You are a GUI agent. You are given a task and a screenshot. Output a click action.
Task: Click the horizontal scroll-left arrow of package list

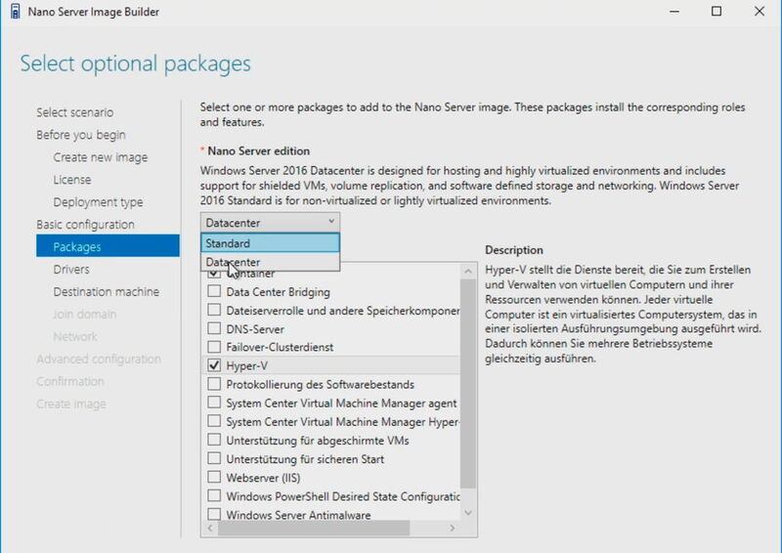tap(210, 528)
